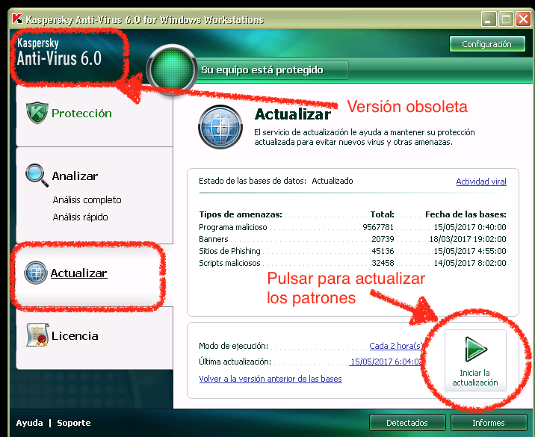Image resolution: width=535 pixels, height=437 pixels.
Task: Run Análisis rápido
Action: click(80, 217)
